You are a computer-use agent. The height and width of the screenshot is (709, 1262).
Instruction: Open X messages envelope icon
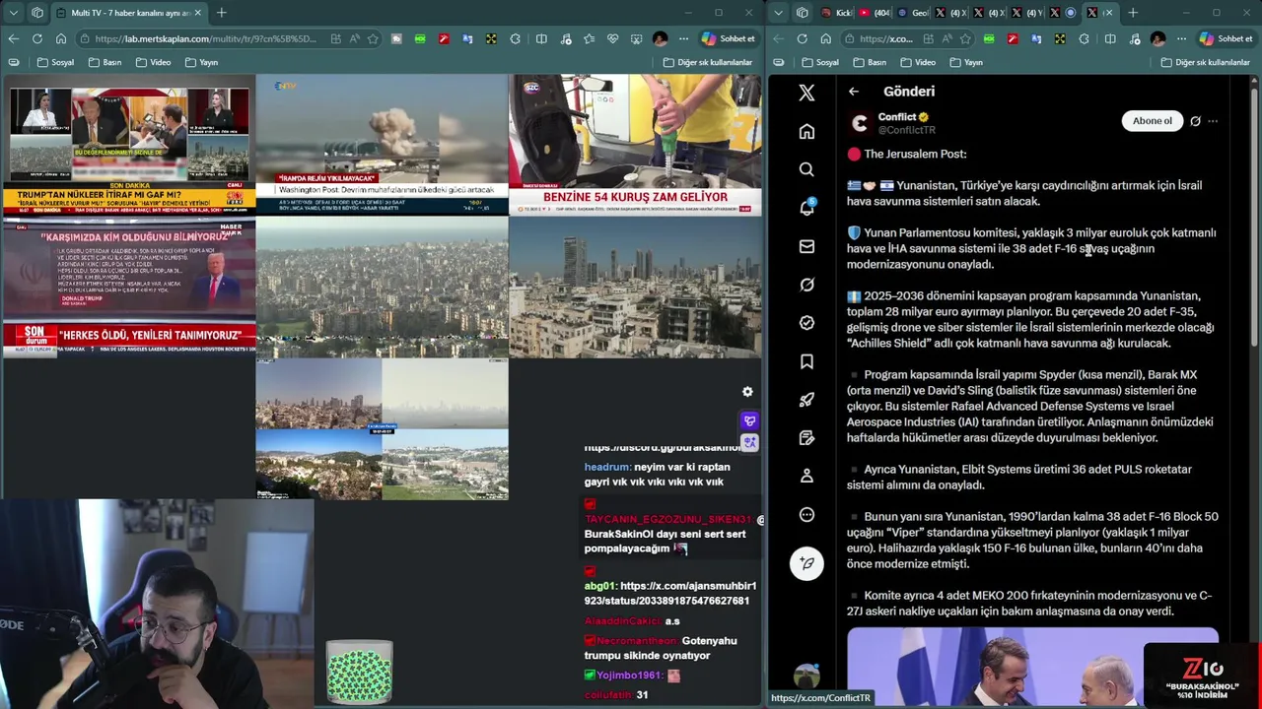click(x=806, y=246)
